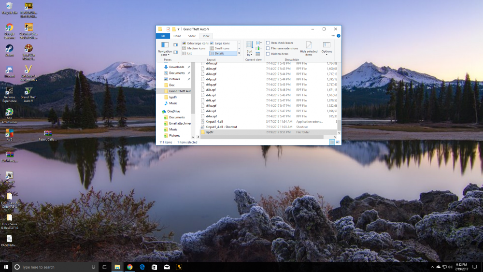
Task: Choose Extra large icons layout
Action: 195,43
